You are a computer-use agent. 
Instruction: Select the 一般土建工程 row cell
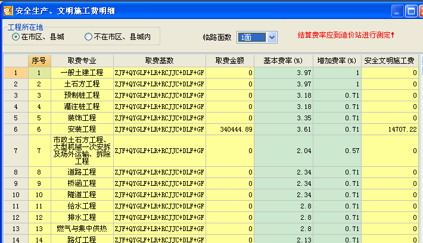[x=82, y=73]
